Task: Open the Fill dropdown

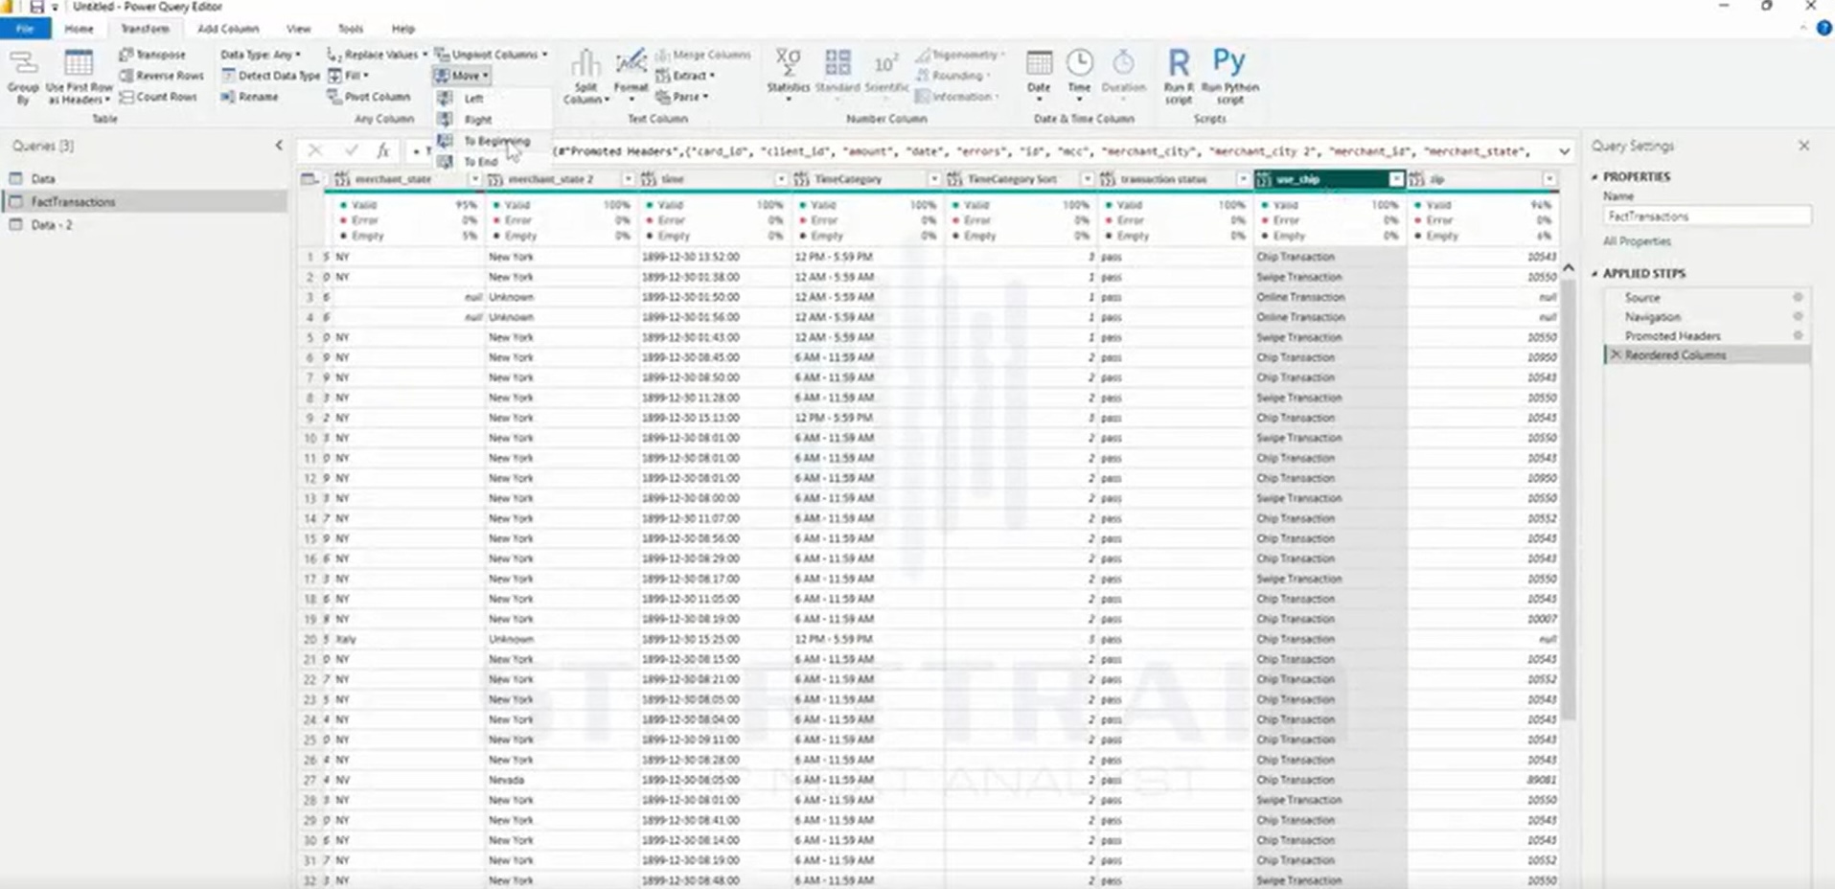Action: 349,76
